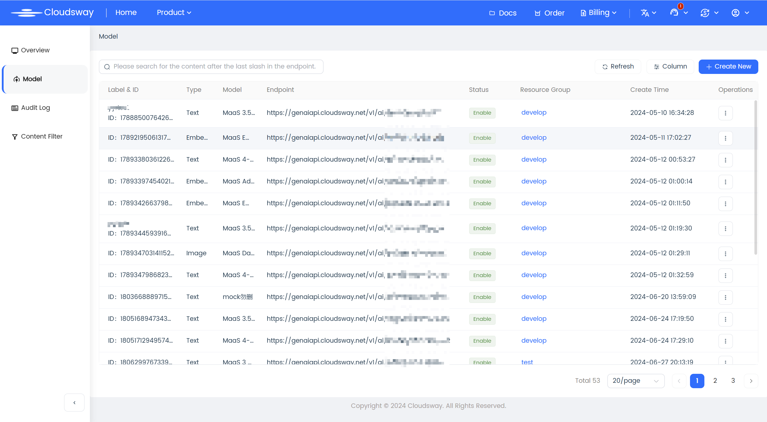
Task: Open the 20/page size selector
Action: coord(635,381)
